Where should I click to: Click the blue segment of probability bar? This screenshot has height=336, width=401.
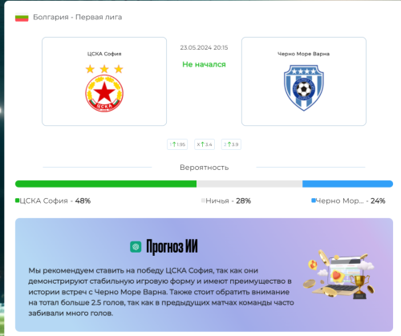[347, 184]
